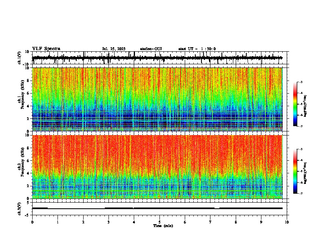Click the time axis tick label "3"
The width and height of the screenshot is (323, 249).
(x=108, y=222)
